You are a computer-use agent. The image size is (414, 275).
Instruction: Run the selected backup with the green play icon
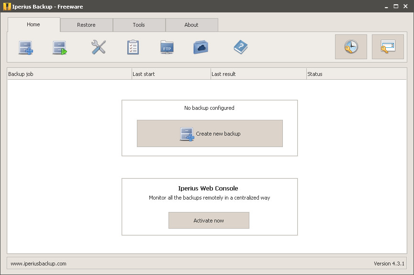[x=60, y=47]
